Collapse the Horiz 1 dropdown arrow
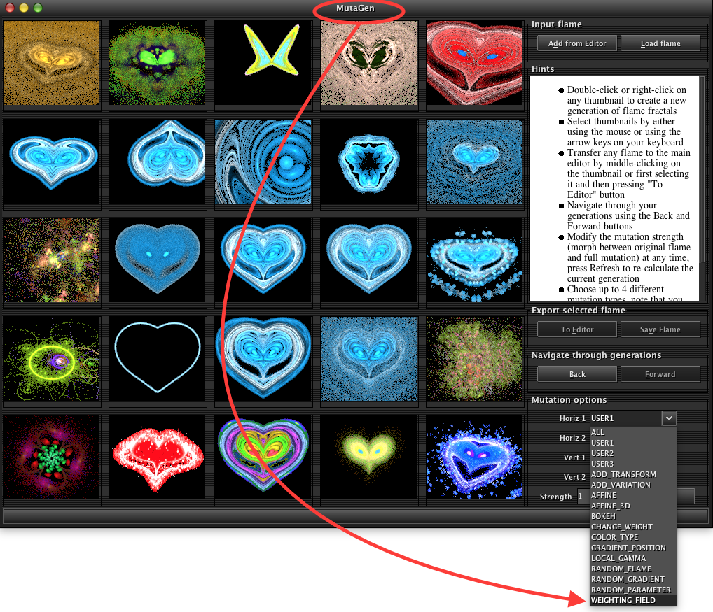This screenshot has height=612, width=713. point(669,418)
